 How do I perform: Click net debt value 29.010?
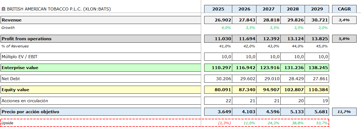click(x=269, y=79)
